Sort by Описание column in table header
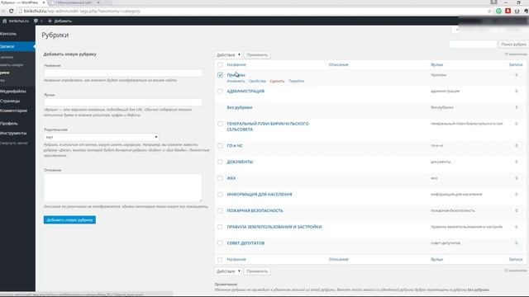 click(338, 64)
